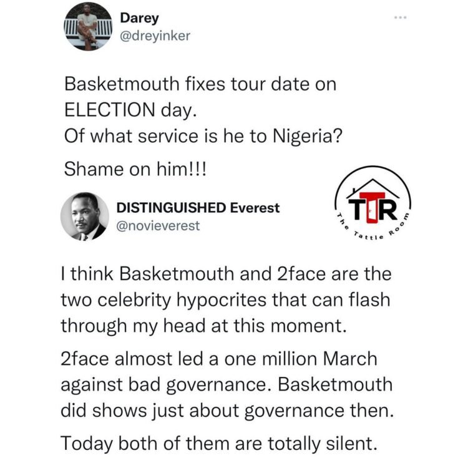Click "2face almost led a one million March" line
Screen dimensions: 468x468
click(219, 359)
